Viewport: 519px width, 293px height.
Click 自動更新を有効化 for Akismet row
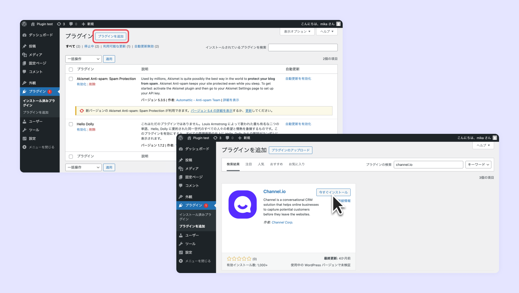[298, 79]
